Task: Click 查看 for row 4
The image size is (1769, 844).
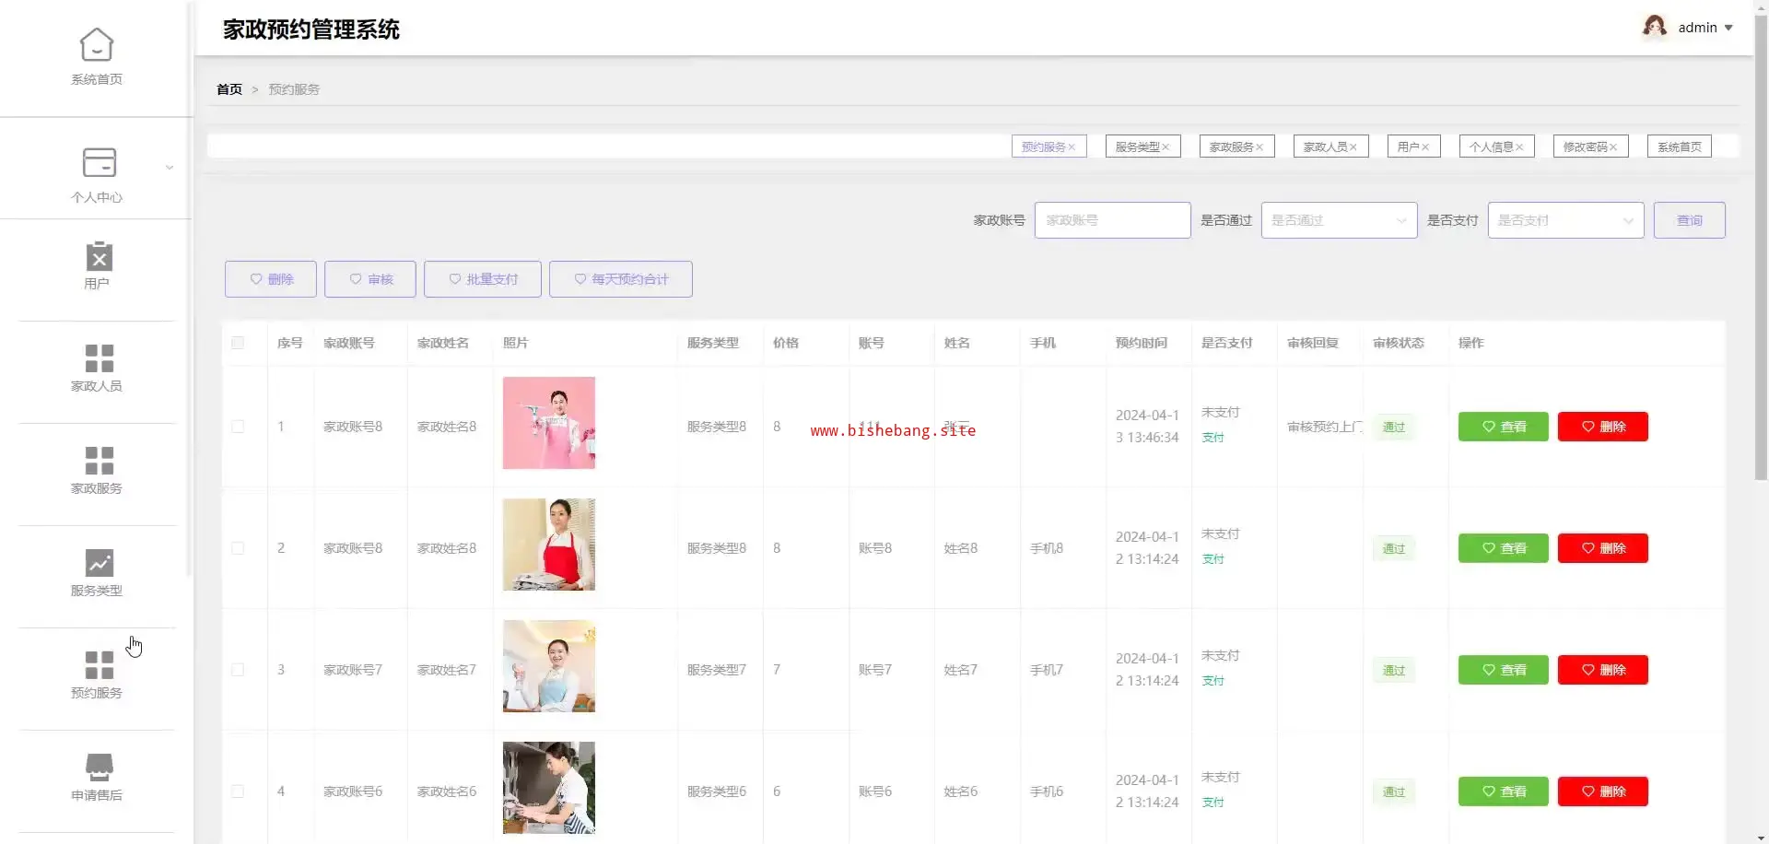Action: click(1504, 791)
